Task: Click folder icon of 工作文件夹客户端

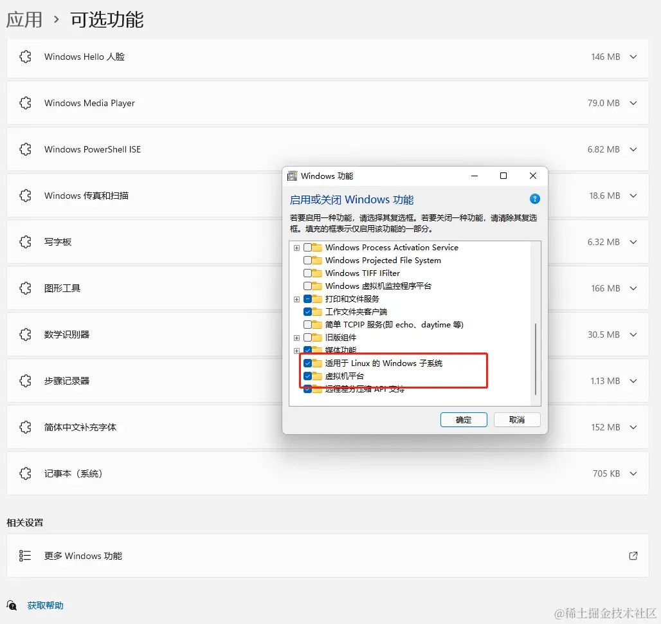Action: tap(317, 312)
